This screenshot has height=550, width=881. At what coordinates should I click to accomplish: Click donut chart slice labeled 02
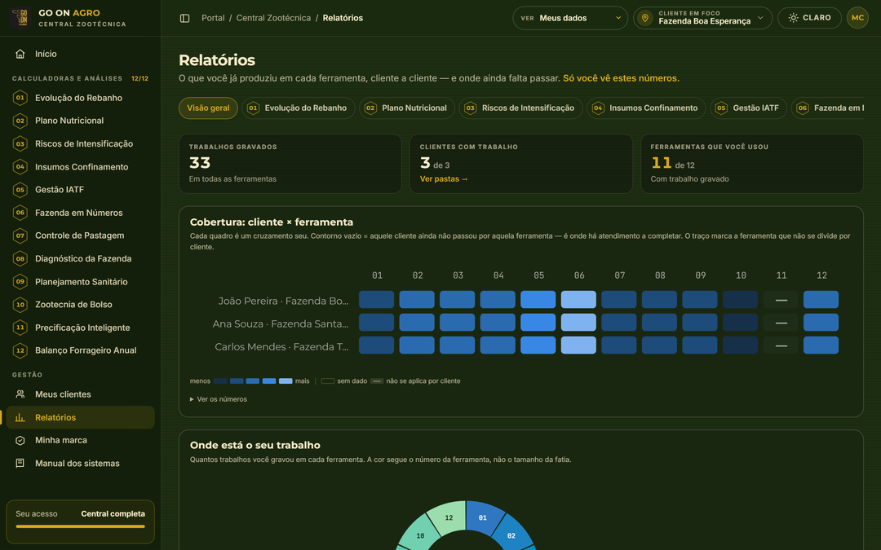512,535
